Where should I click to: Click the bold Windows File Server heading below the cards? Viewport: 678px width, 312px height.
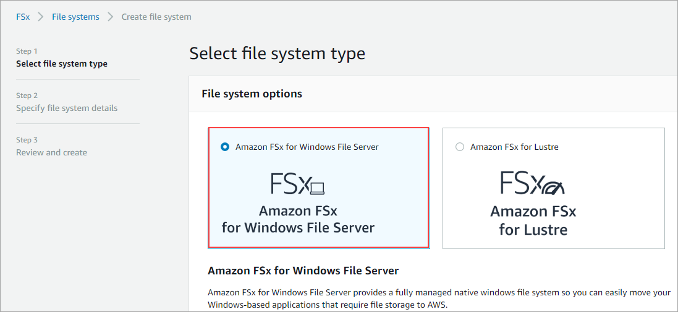point(303,271)
